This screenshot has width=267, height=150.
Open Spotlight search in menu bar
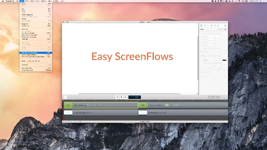(260, 1)
